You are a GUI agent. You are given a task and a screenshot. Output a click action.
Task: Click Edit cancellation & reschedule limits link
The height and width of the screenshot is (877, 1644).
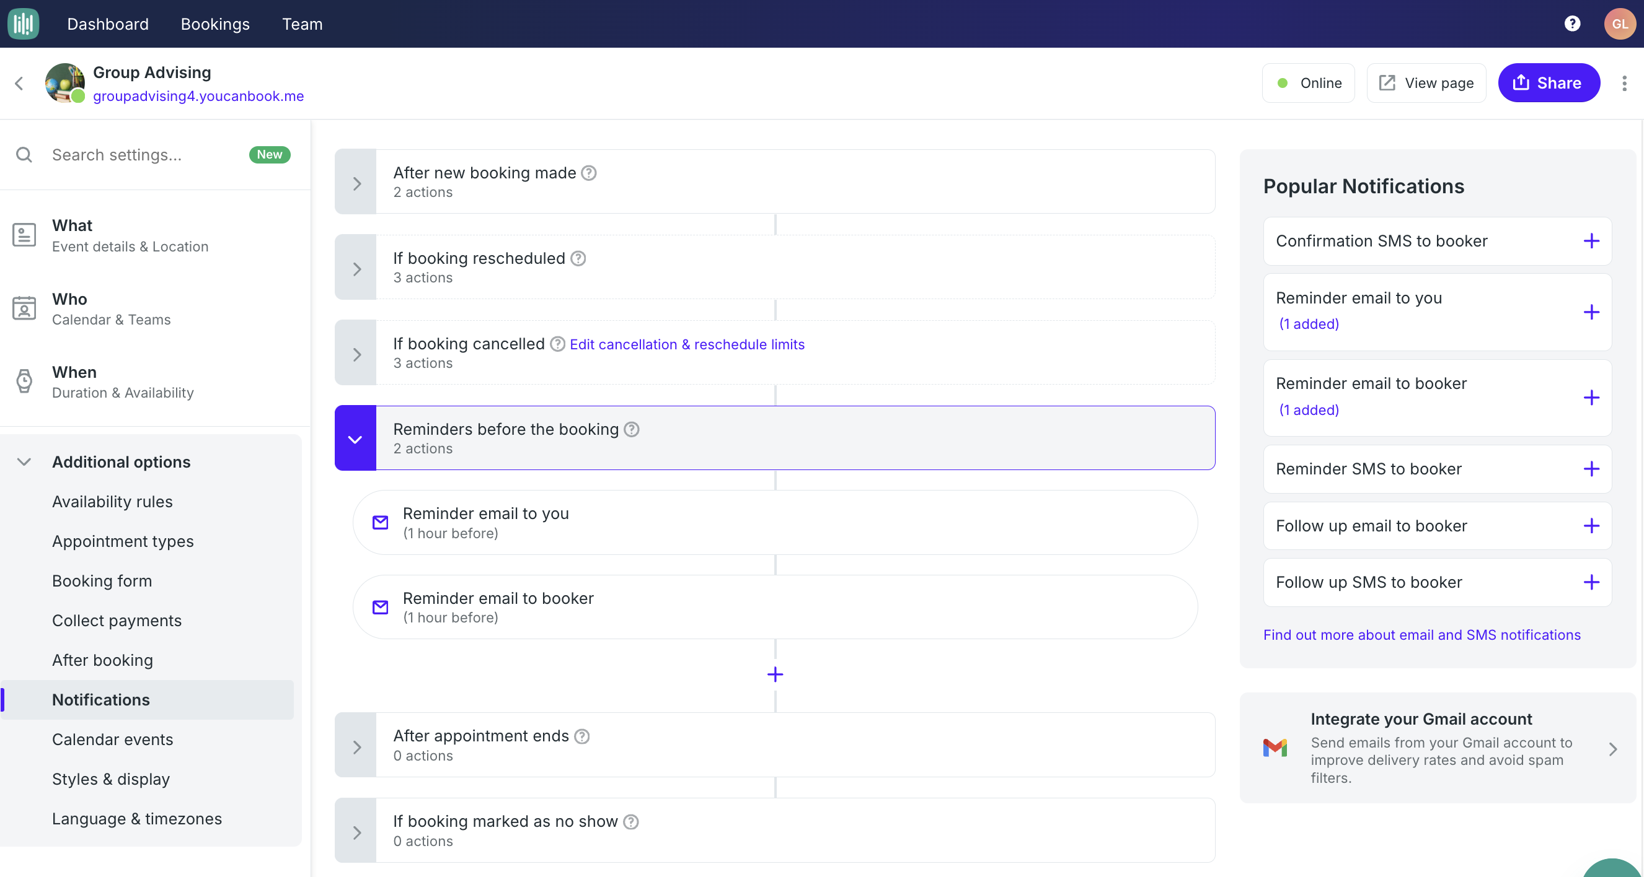687,343
